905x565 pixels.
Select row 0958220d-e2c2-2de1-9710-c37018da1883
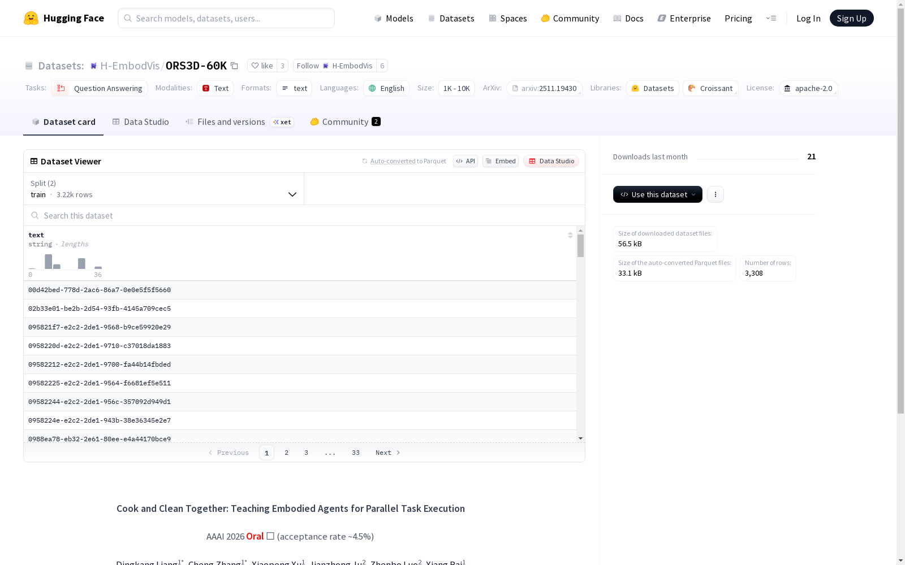(x=300, y=346)
